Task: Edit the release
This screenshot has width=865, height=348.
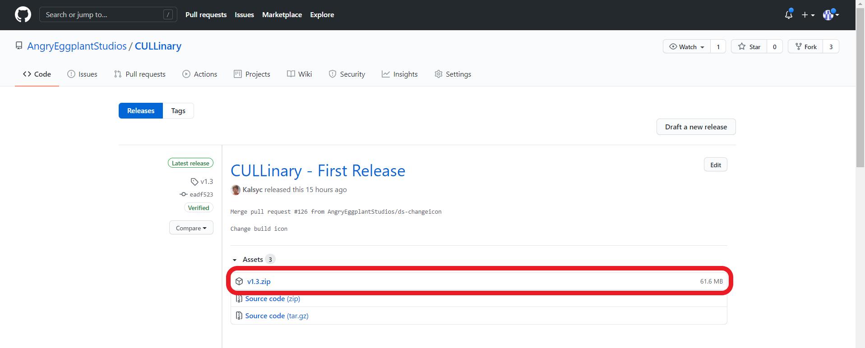Action: coord(716,165)
